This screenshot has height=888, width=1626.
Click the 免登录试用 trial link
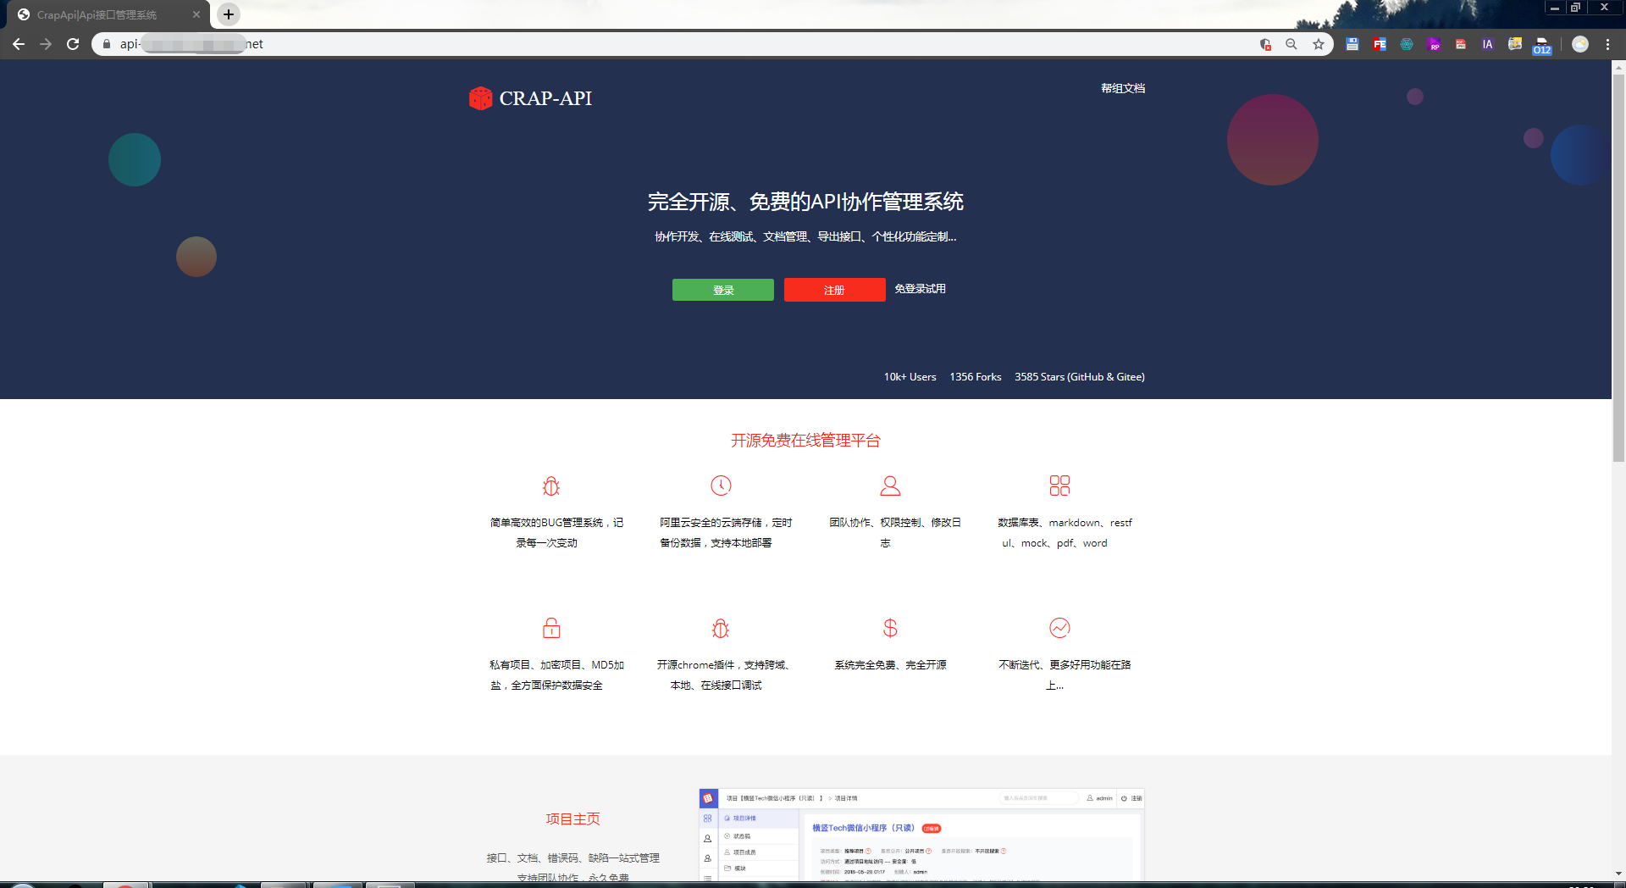pyautogui.click(x=921, y=289)
